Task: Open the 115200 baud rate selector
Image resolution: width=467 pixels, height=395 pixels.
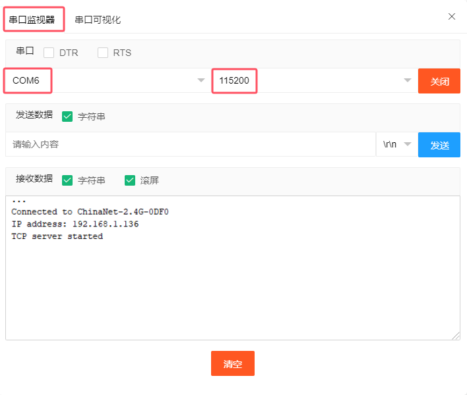Action: point(310,81)
